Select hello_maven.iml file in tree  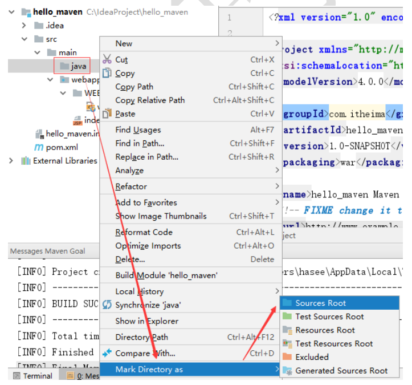click(x=72, y=133)
